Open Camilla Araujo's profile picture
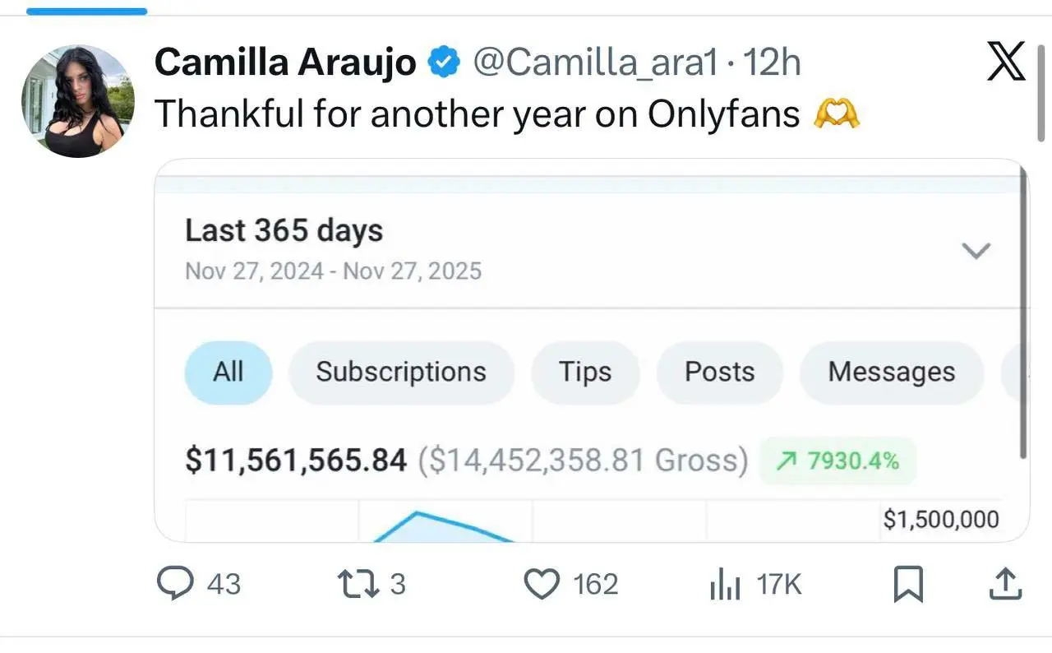Viewport: 1052px width, 653px height. click(x=78, y=99)
